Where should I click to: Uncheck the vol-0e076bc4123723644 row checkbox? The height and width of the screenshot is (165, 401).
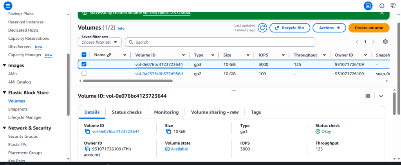pyautogui.click(x=84, y=64)
